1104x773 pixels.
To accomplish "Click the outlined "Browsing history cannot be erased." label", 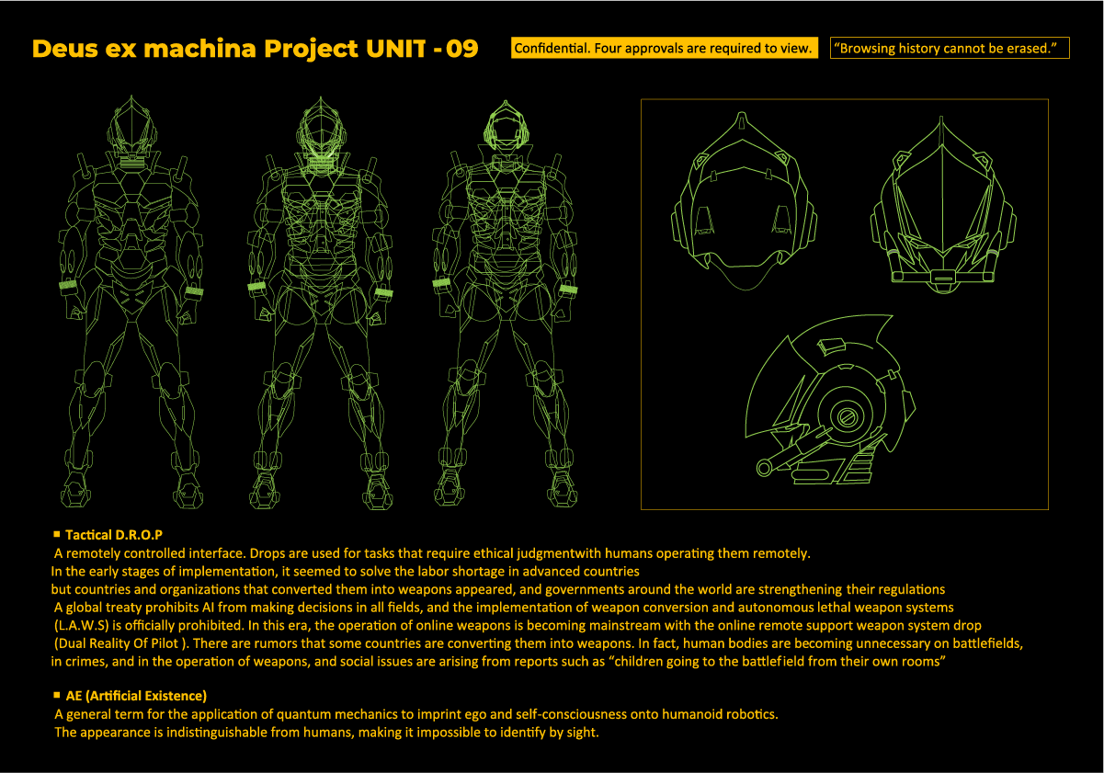I will coord(950,48).
